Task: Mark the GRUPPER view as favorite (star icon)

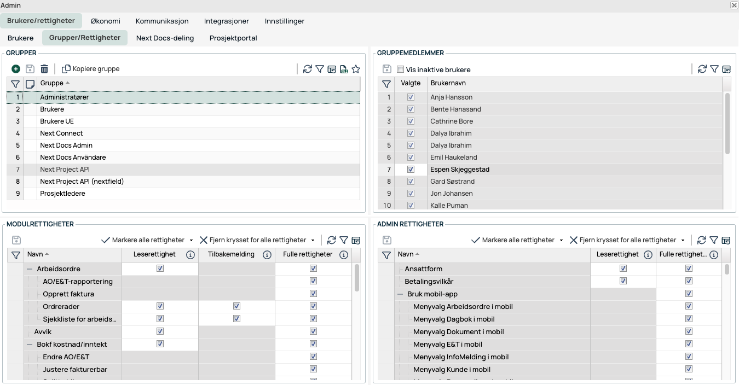Action: pyautogui.click(x=356, y=69)
